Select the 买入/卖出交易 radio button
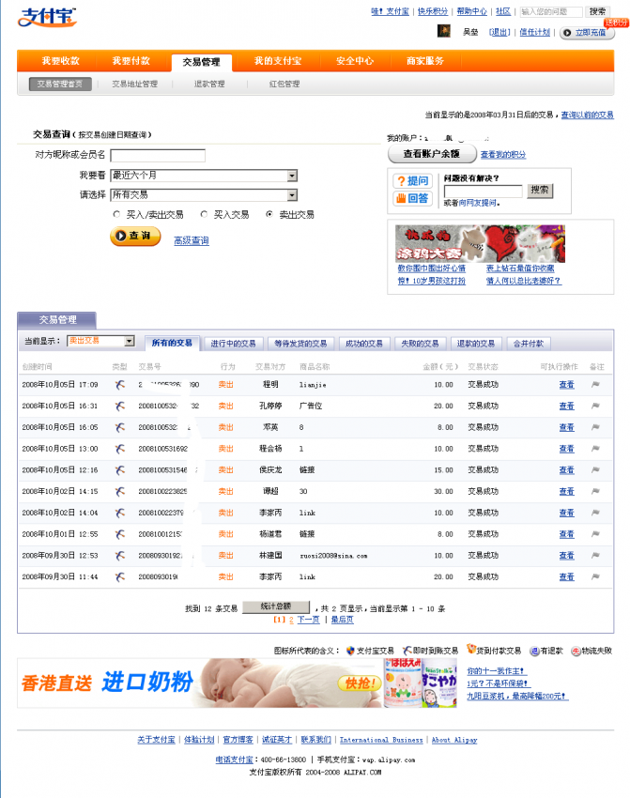Viewport: 630px width, 798px height. [116, 214]
